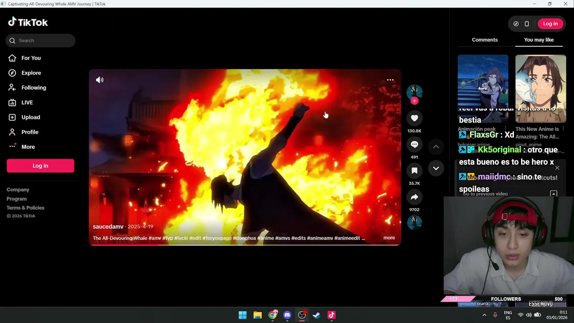Open File Explorer from taskbar
The image size is (574, 323).
(257, 315)
